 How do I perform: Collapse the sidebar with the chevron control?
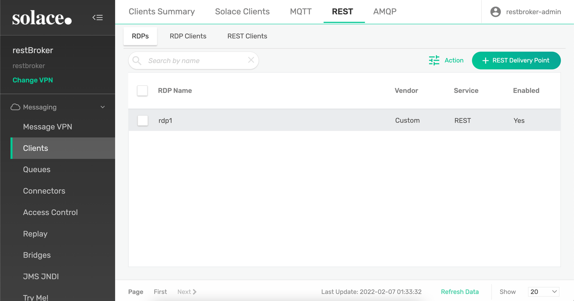point(98,17)
